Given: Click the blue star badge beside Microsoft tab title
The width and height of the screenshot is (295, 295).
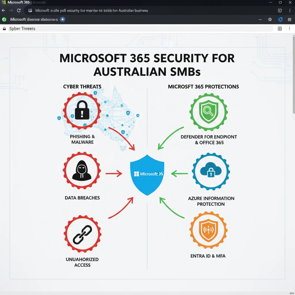Looking at the screenshot, I should click(x=63, y=19).
